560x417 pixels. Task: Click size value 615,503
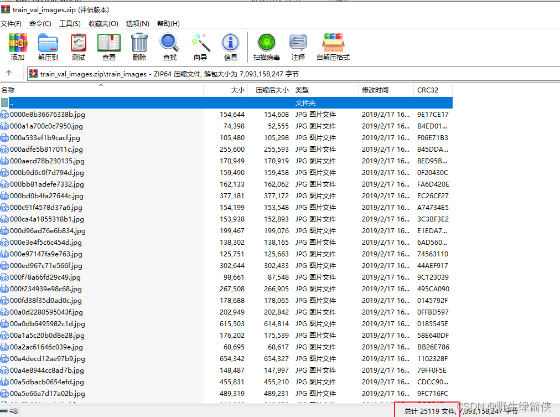232,324
